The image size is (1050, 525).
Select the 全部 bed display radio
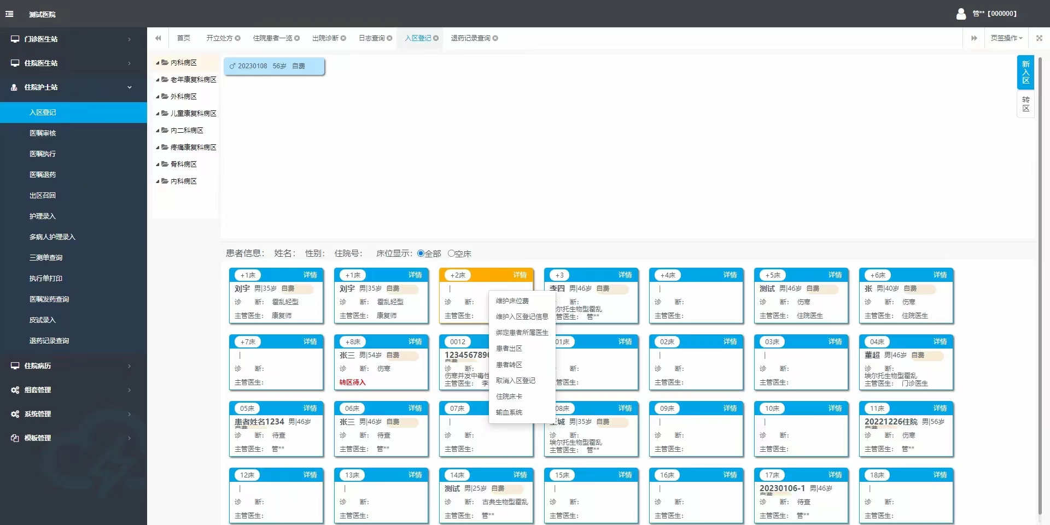click(x=421, y=253)
